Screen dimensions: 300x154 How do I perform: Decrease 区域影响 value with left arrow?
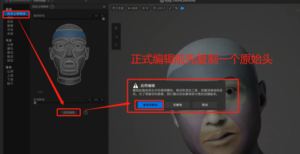click(x=89, y=100)
